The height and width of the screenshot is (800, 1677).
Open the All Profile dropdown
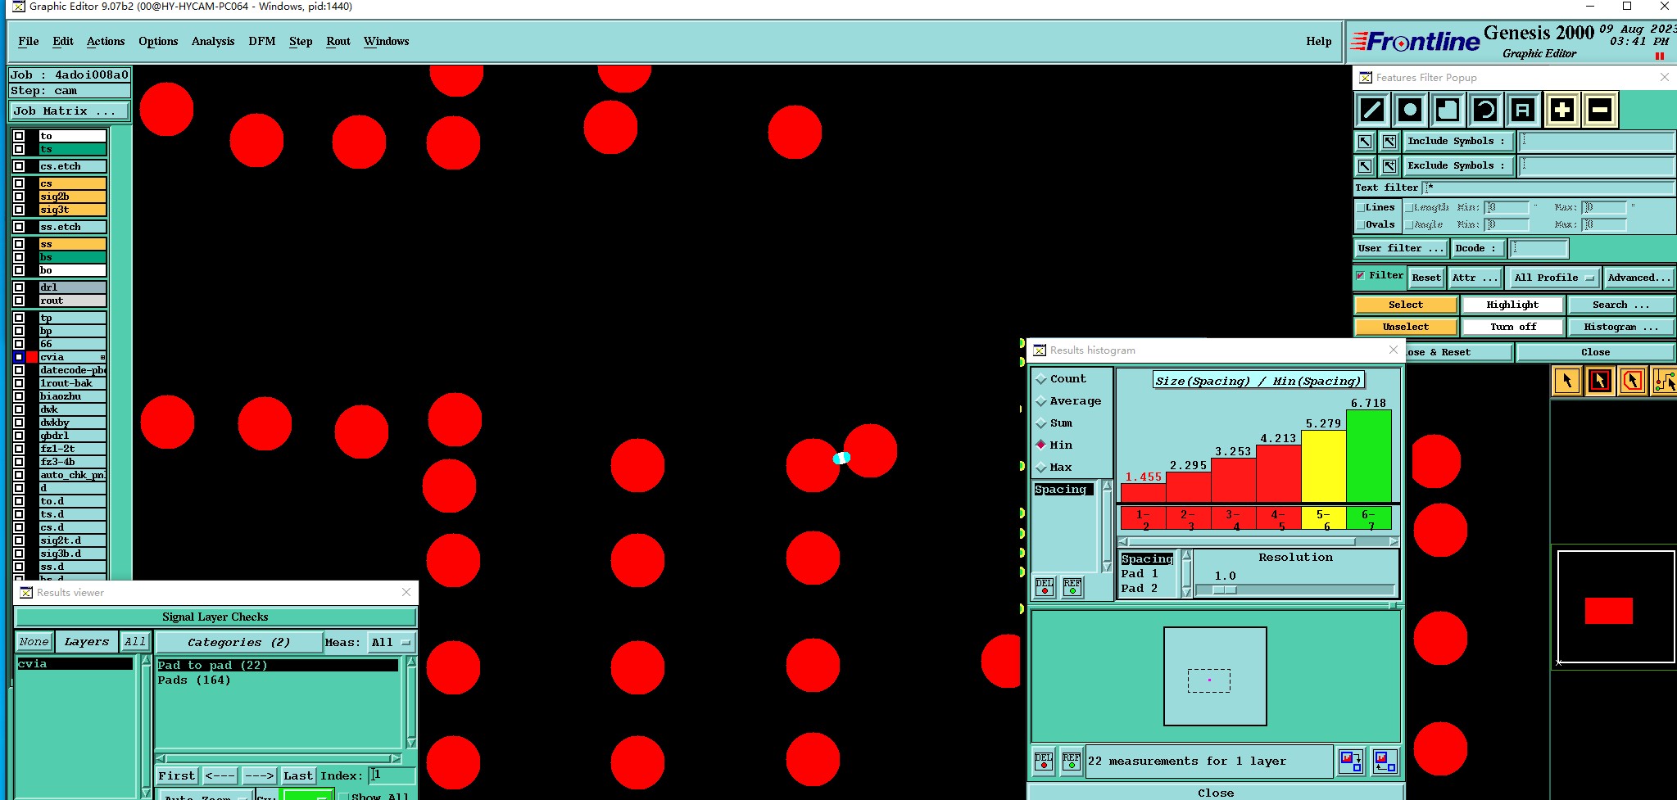click(1554, 278)
